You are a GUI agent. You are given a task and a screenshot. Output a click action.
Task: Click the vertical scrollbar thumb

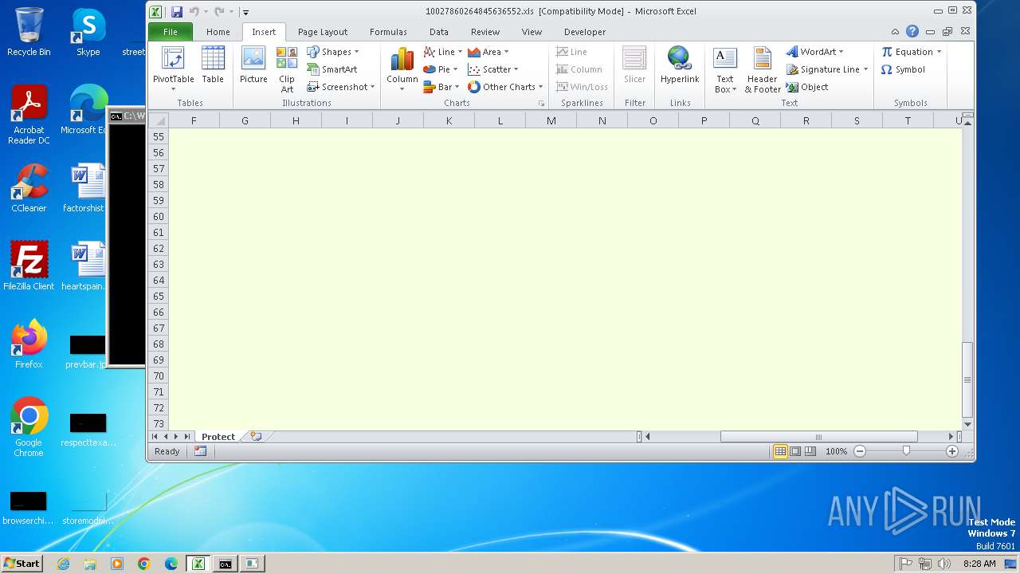967,379
